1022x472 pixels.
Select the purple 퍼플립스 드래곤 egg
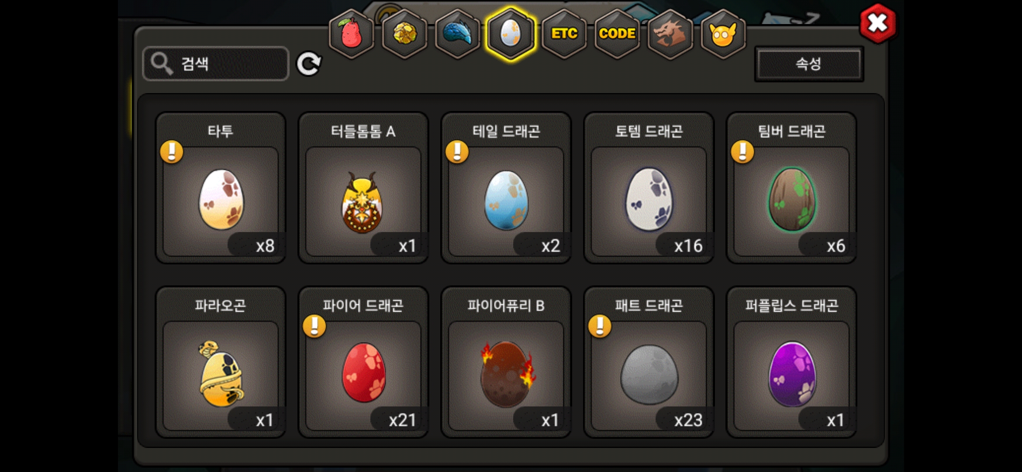click(x=791, y=362)
